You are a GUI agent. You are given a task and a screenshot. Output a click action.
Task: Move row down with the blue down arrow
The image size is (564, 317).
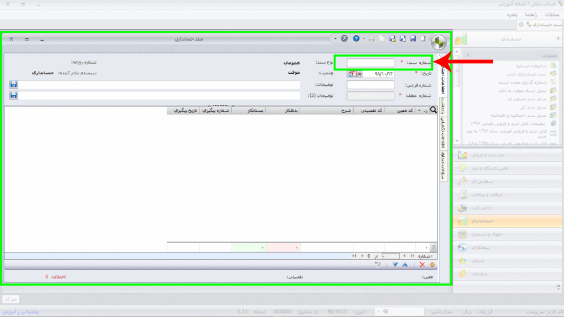click(395, 265)
